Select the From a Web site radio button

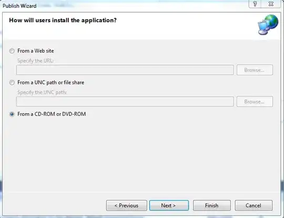point(12,51)
